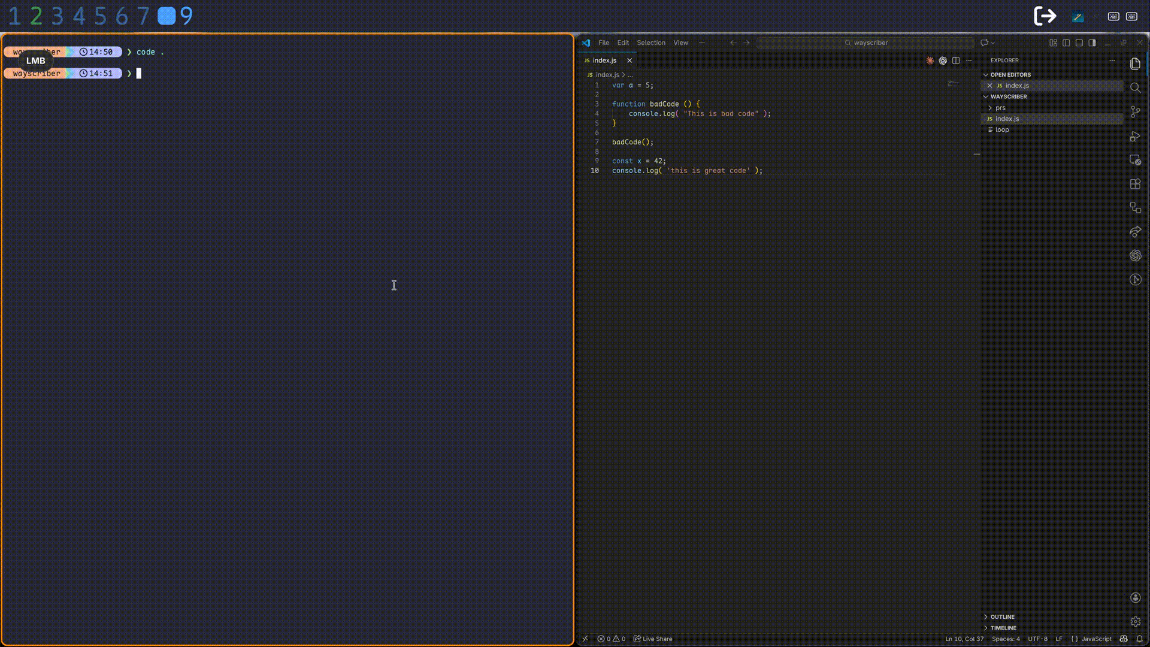Open the Search view in the activity bar
Image resolution: width=1150 pixels, height=647 pixels.
pos(1136,87)
